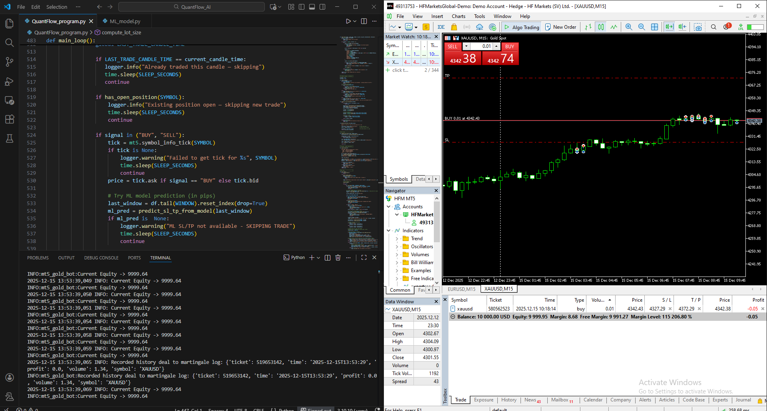Toggle Algo Trading on

point(522,27)
